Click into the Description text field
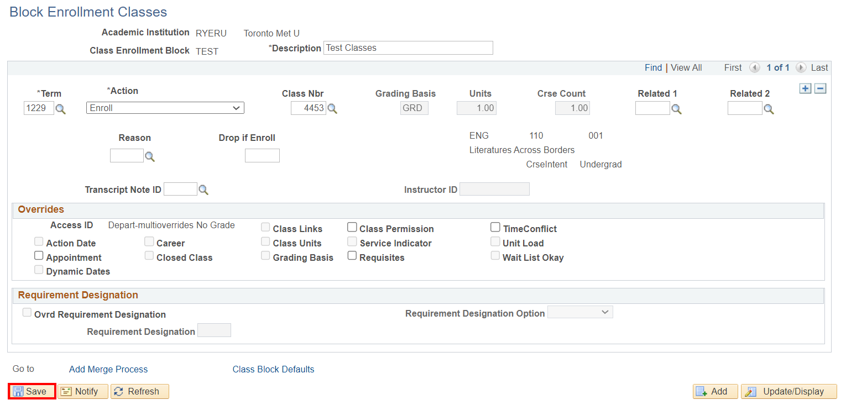The height and width of the screenshot is (405, 846). coord(408,48)
